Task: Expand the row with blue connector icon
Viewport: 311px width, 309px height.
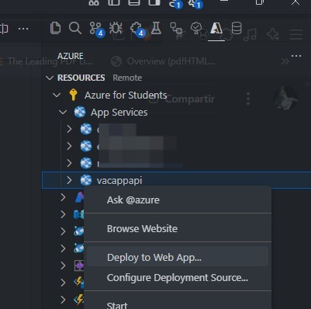Action: click(63, 214)
